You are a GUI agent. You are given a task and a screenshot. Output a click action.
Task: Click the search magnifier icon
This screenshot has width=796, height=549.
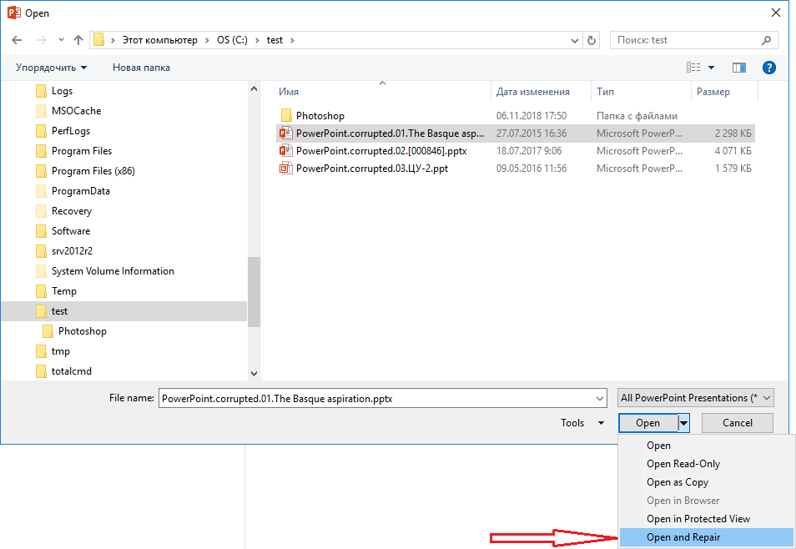(x=766, y=40)
